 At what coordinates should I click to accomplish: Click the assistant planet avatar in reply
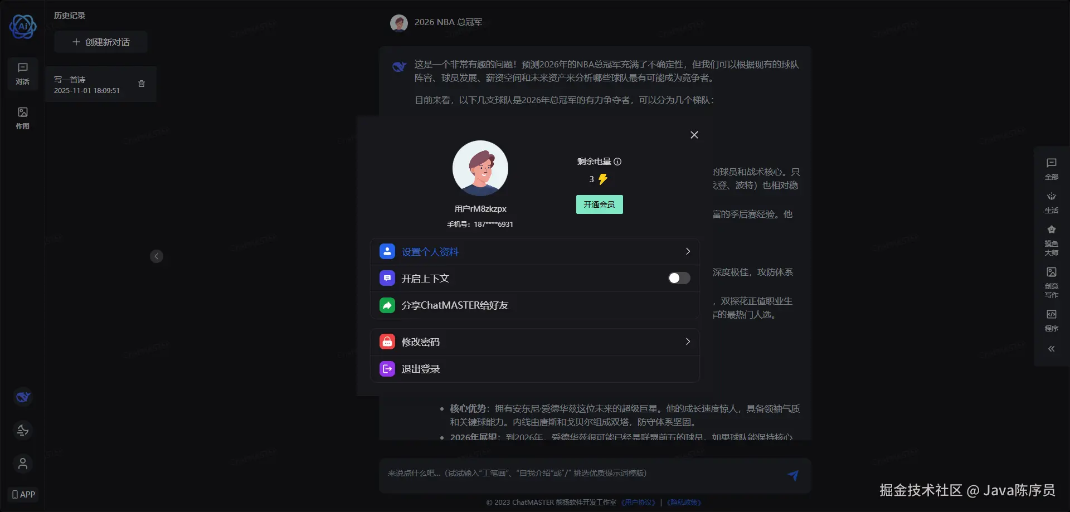click(x=399, y=67)
